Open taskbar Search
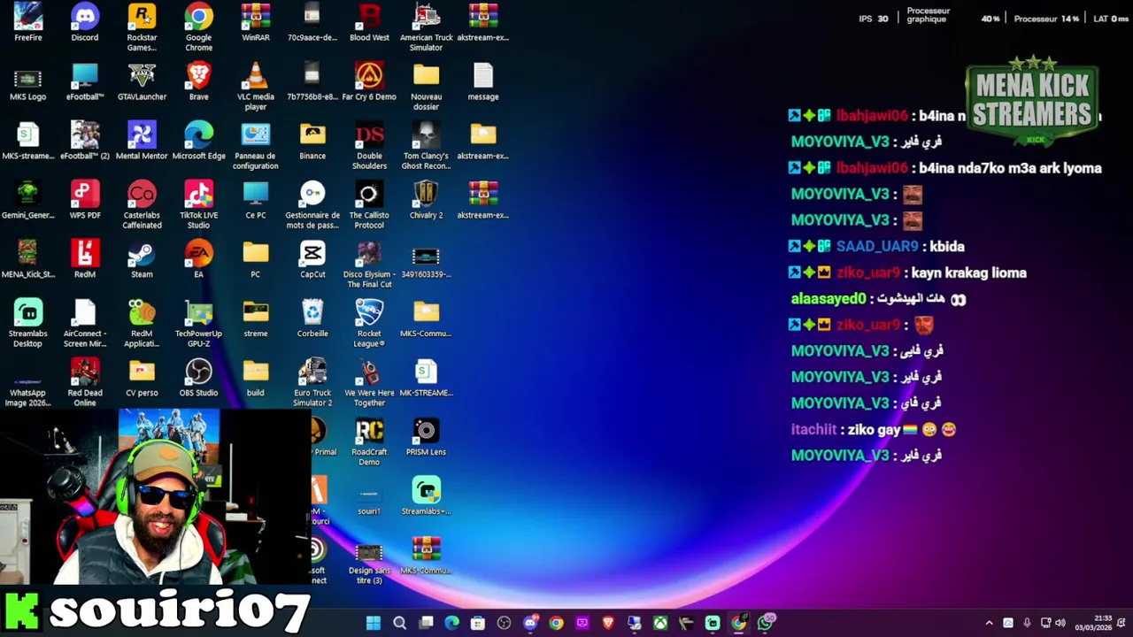This screenshot has width=1133, height=637. tap(399, 623)
